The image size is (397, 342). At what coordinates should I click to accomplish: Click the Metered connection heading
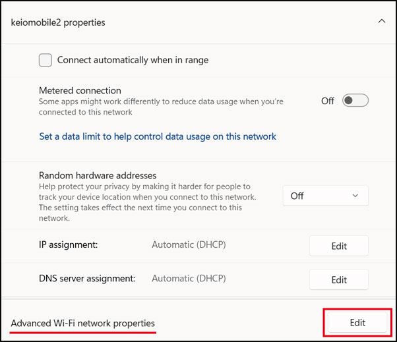pos(80,90)
